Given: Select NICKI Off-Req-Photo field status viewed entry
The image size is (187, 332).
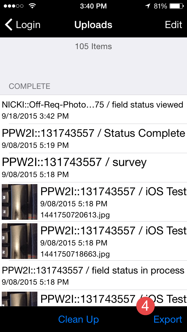Looking at the screenshot, I should (92, 110).
